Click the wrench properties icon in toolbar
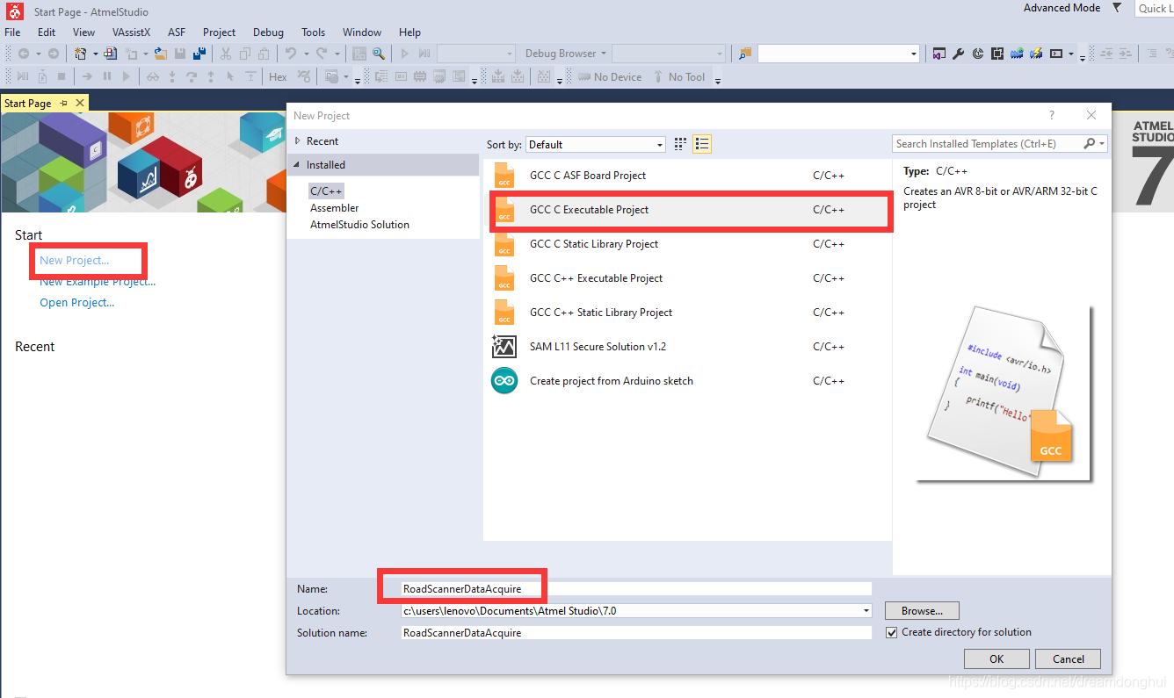Image resolution: width=1174 pixels, height=698 pixels. [x=959, y=54]
